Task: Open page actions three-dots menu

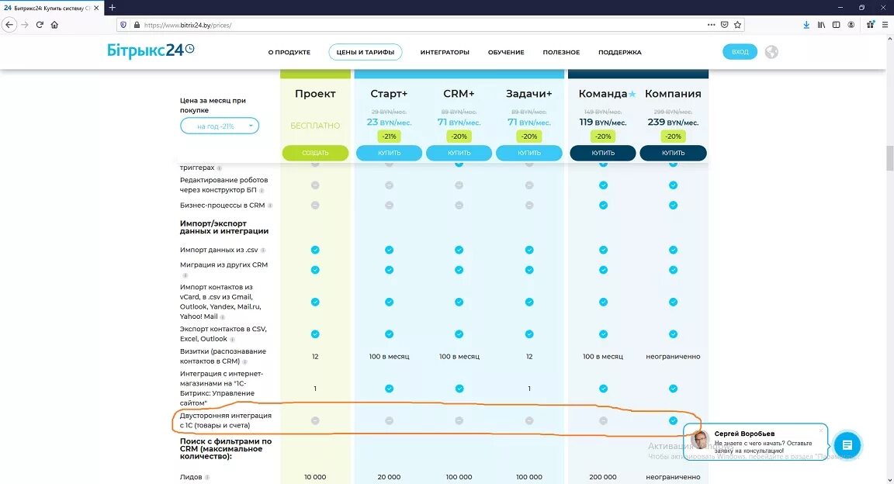Action: click(711, 25)
